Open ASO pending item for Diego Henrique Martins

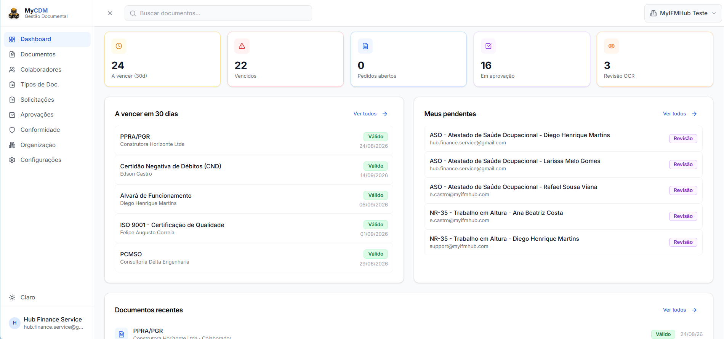click(x=563, y=139)
